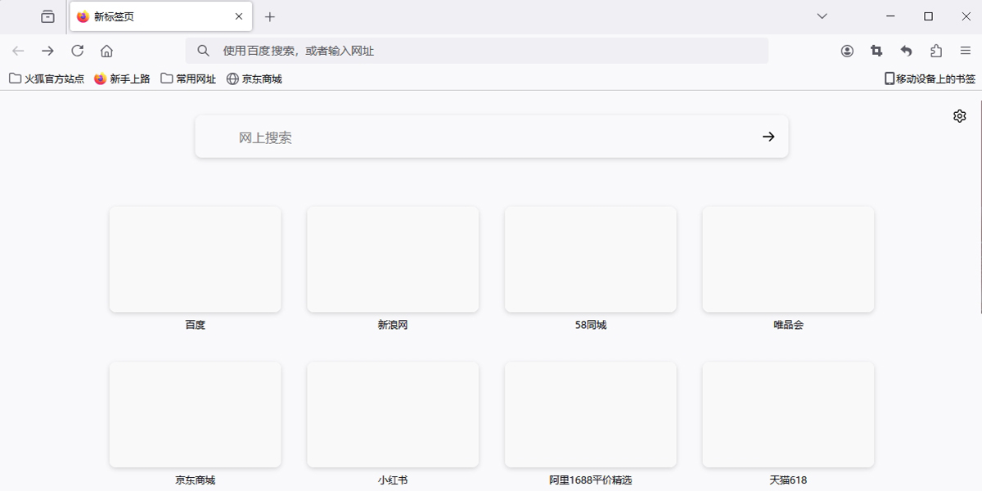Viewport: 982px width, 491px height.
Task: Click the search magnifier in address bar
Action: pos(203,51)
